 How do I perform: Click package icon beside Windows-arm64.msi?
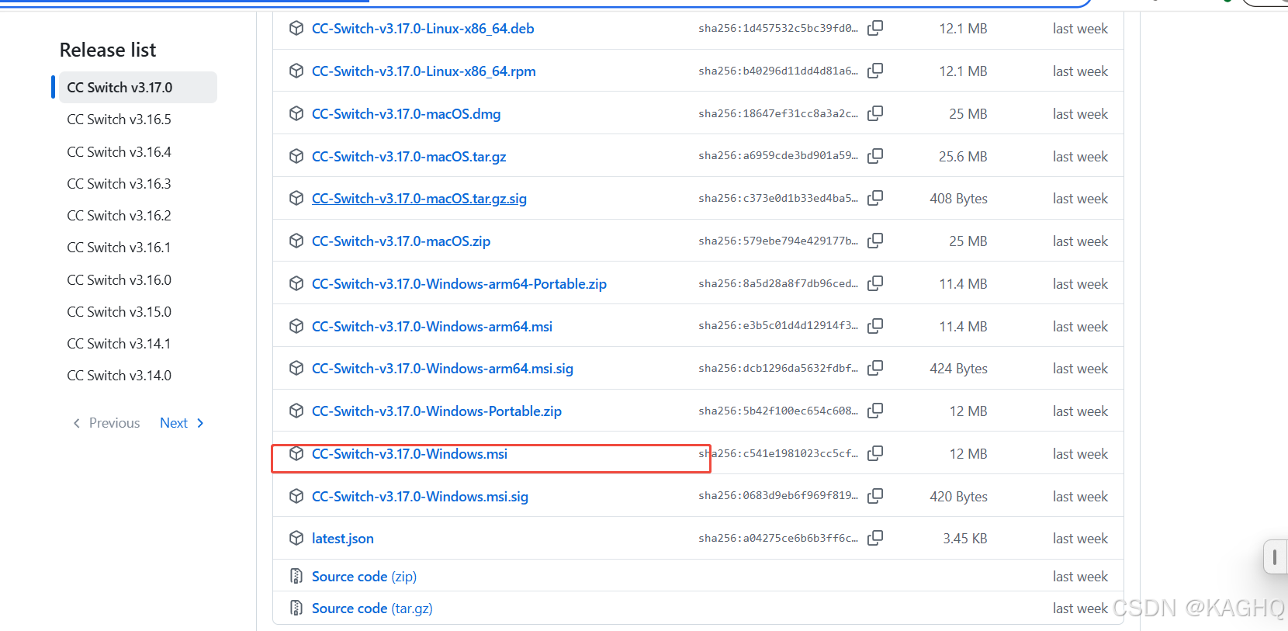click(x=296, y=326)
